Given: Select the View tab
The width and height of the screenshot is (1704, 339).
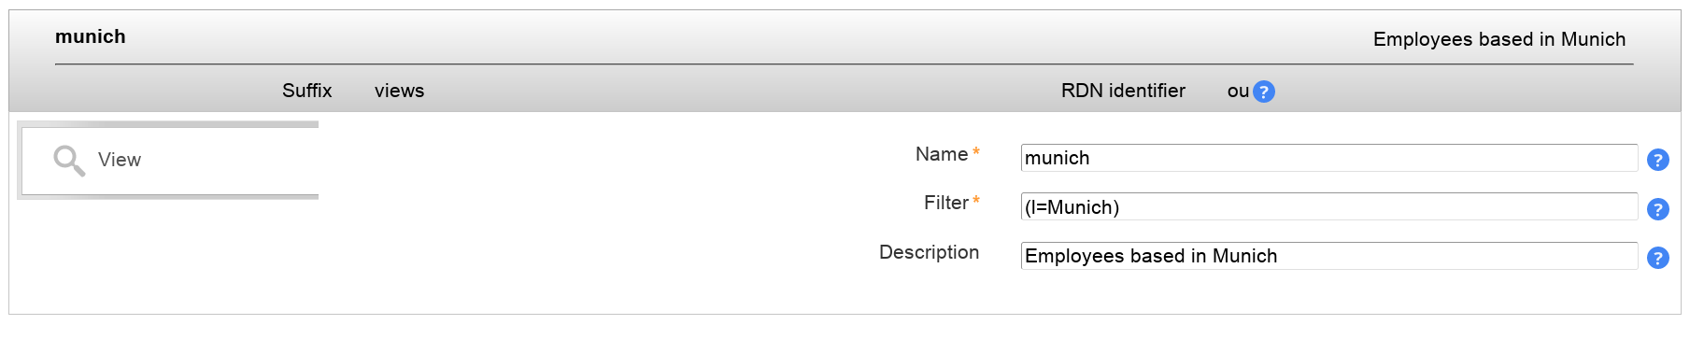Looking at the screenshot, I should pyautogui.click(x=169, y=160).
